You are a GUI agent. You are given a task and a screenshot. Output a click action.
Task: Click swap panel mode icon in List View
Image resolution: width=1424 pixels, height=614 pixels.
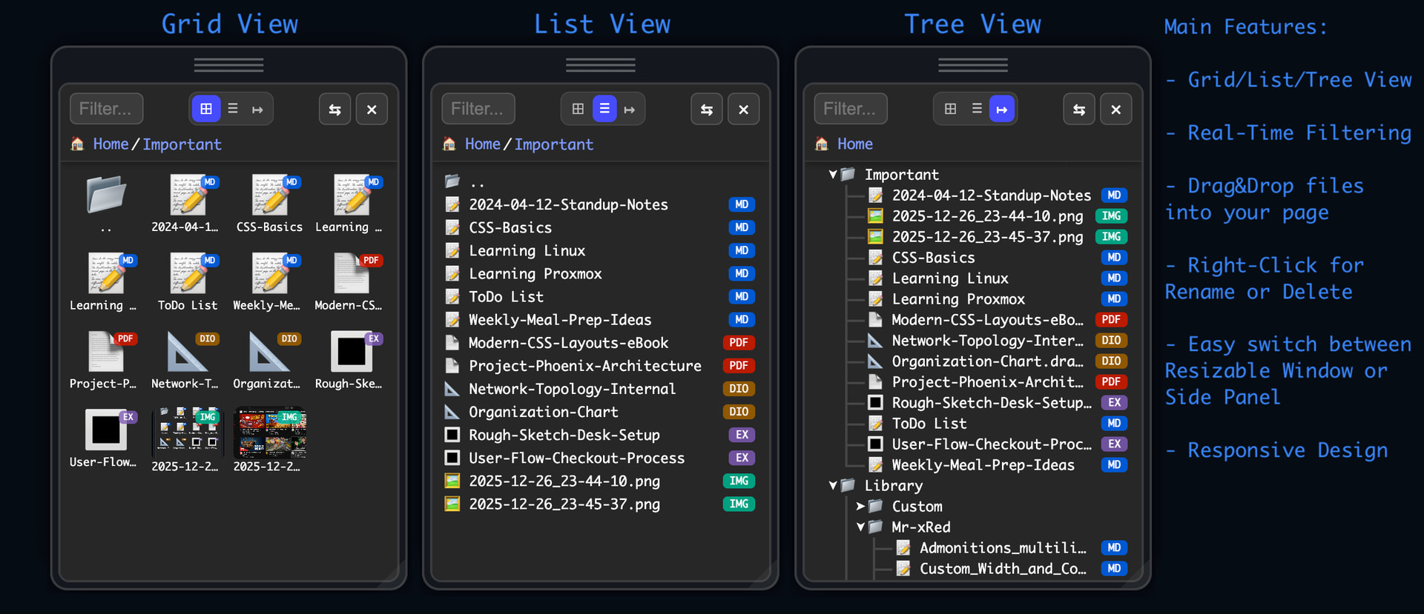click(x=706, y=110)
